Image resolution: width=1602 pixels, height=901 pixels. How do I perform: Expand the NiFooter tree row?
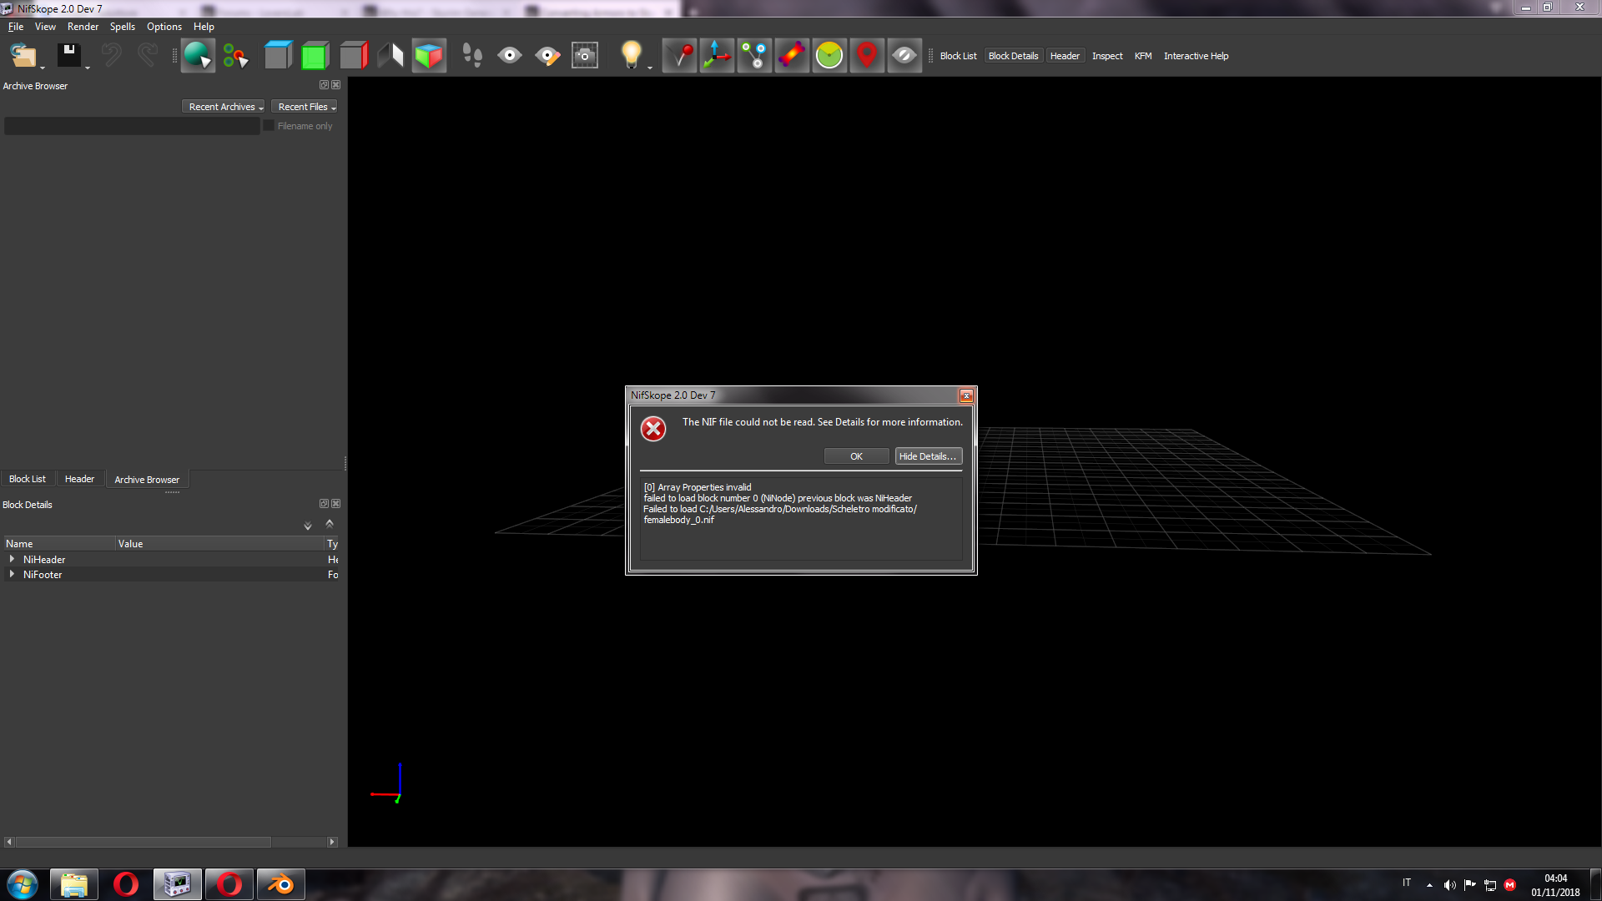tap(12, 574)
